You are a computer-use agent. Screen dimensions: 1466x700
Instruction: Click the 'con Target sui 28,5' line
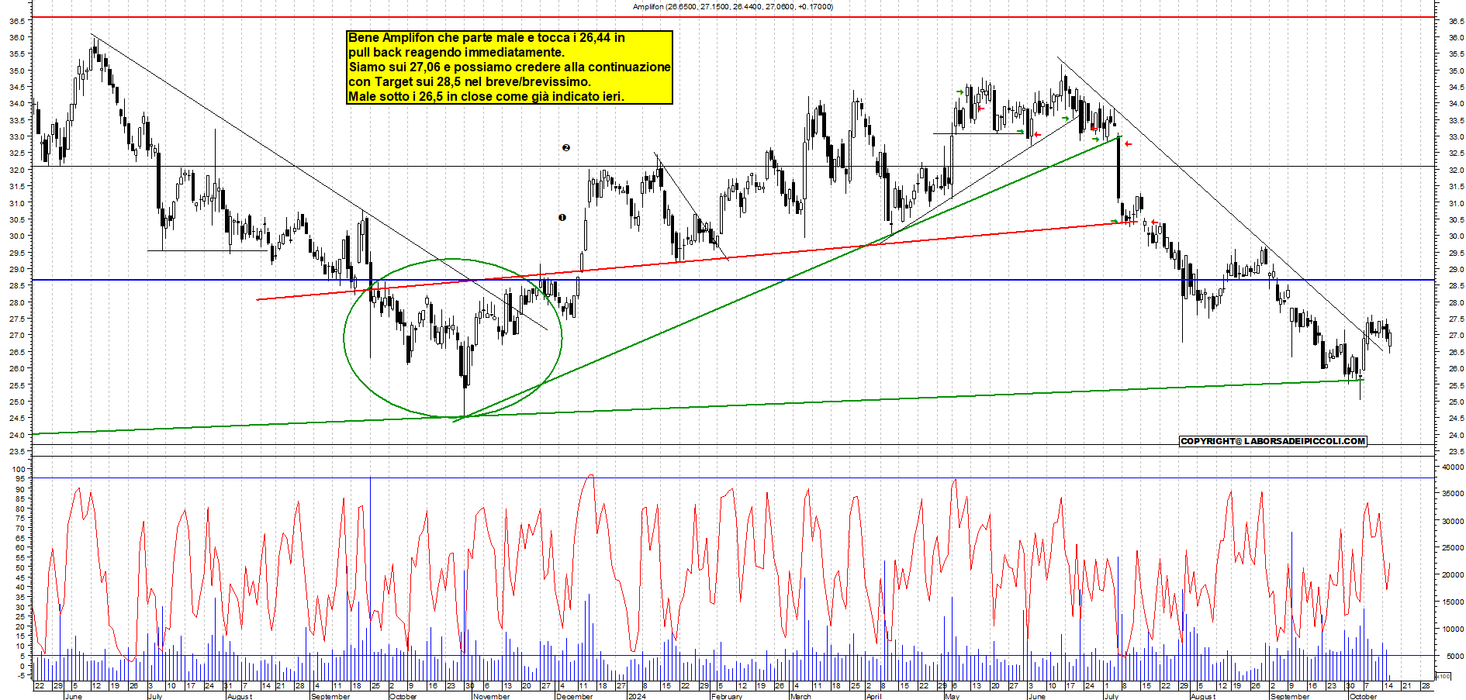pos(469,81)
